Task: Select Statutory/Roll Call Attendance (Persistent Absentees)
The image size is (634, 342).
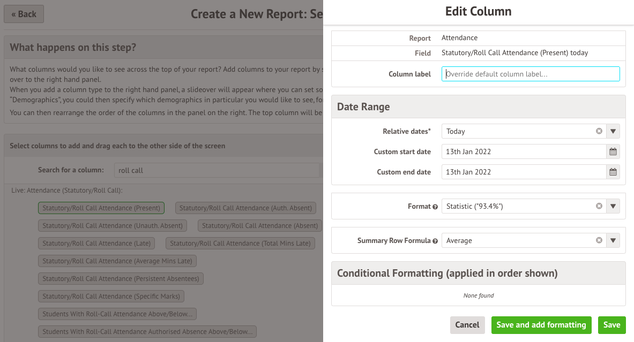Action: click(x=121, y=279)
